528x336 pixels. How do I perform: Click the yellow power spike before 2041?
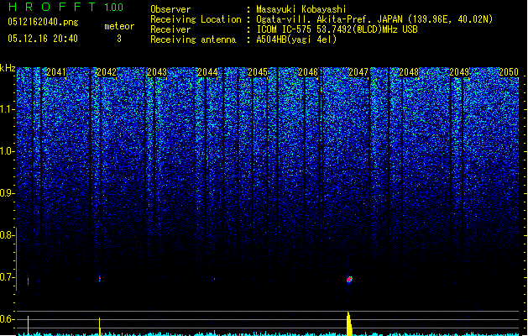click(x=28, y=326)
